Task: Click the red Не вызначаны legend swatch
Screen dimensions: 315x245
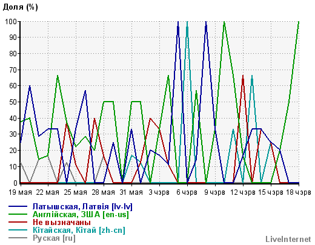Action: click(18, 222)
